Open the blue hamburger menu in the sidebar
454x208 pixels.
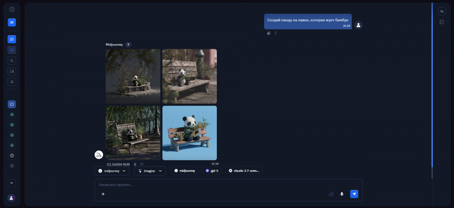pos(12,22)
